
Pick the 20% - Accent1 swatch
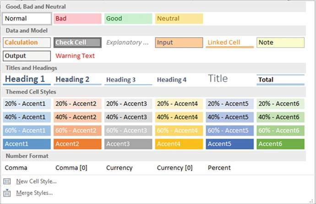(x=27, y=104)
